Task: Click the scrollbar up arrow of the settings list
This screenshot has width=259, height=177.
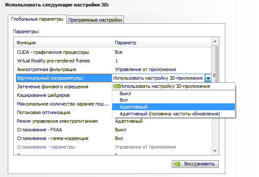Action: tap(215, 41)
